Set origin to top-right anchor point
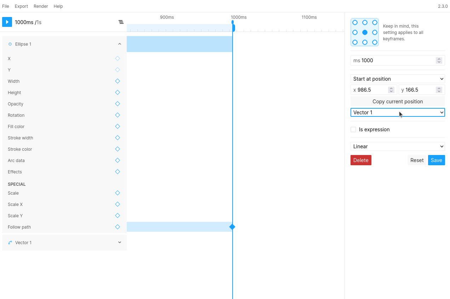 click(375, 23)
